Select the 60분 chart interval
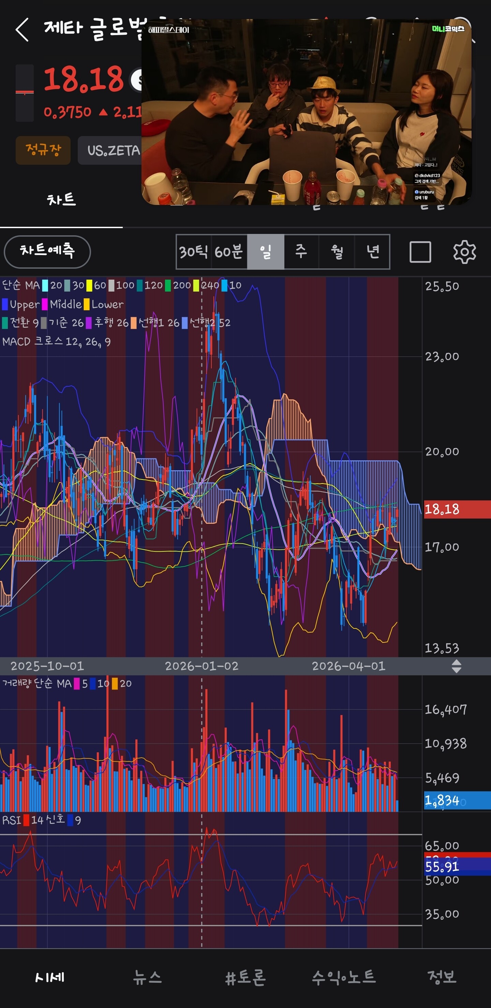This screenshot has height=1008, width=491. 229,252
